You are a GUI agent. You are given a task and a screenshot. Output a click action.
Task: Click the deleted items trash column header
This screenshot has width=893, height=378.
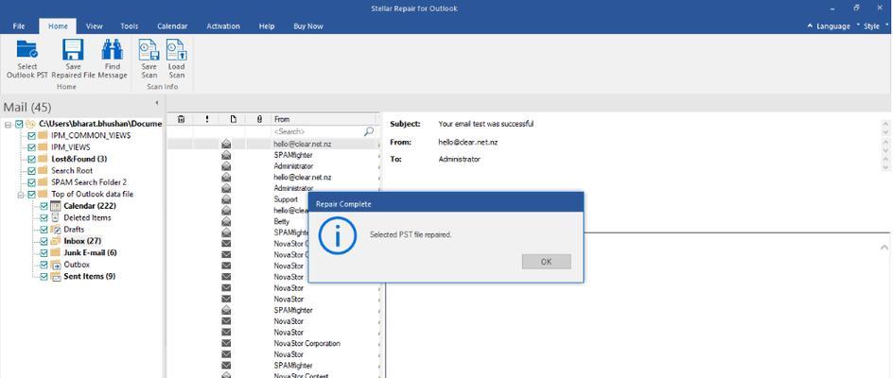tap(181, 119)
